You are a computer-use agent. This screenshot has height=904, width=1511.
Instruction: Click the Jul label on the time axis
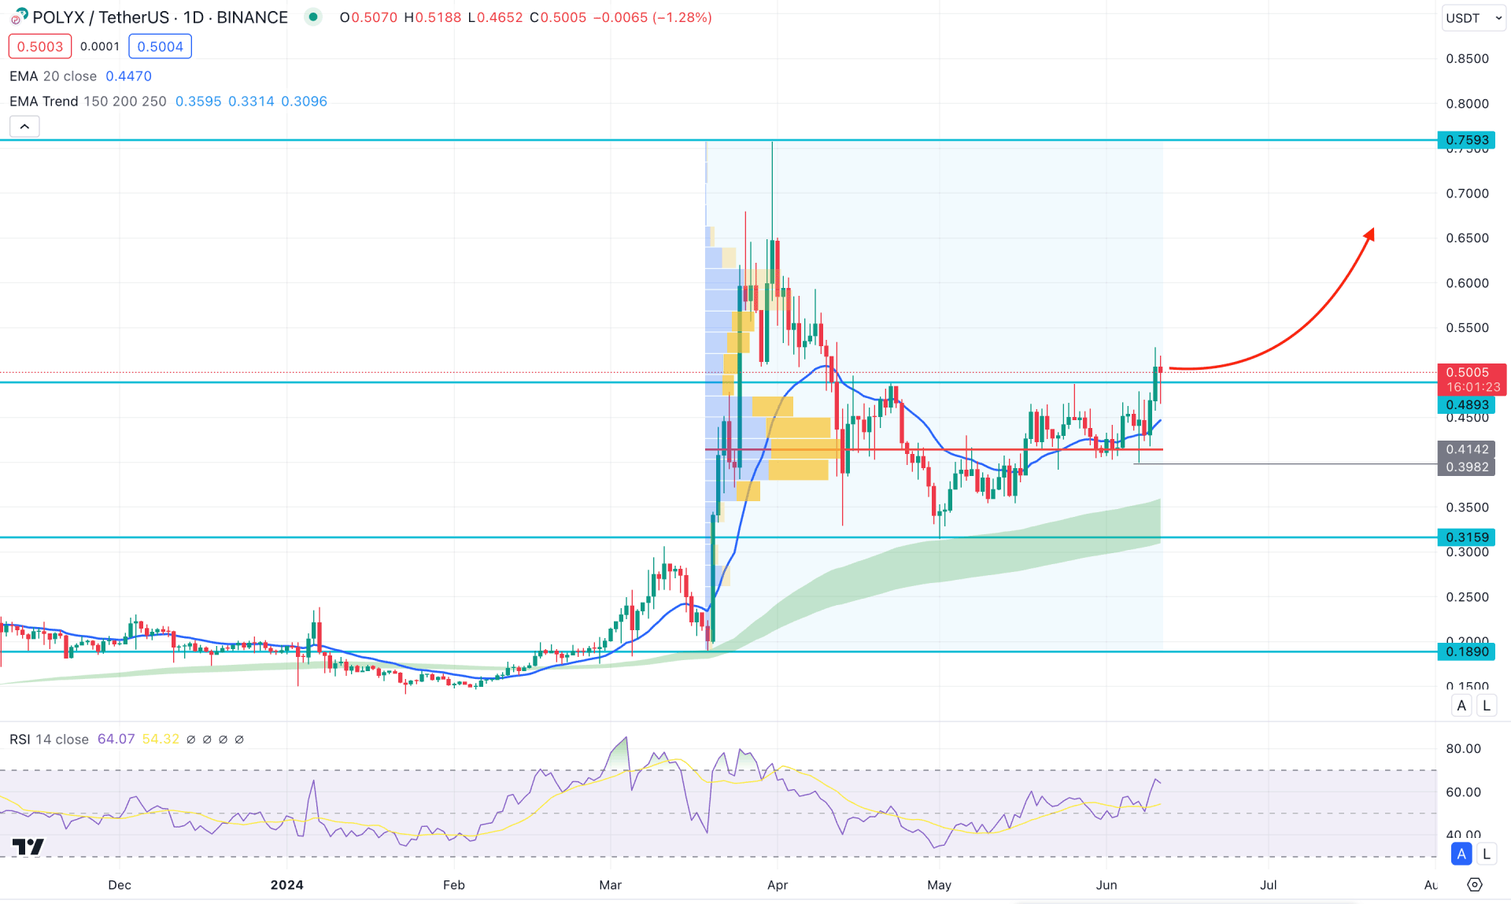[x=1269, y=885]
